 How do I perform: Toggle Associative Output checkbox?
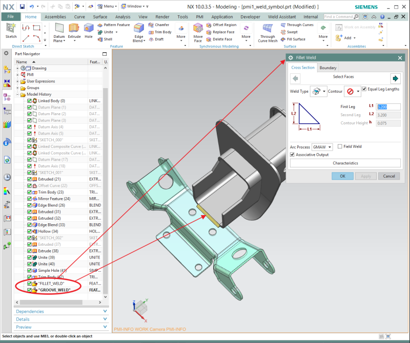click(292, 155)
